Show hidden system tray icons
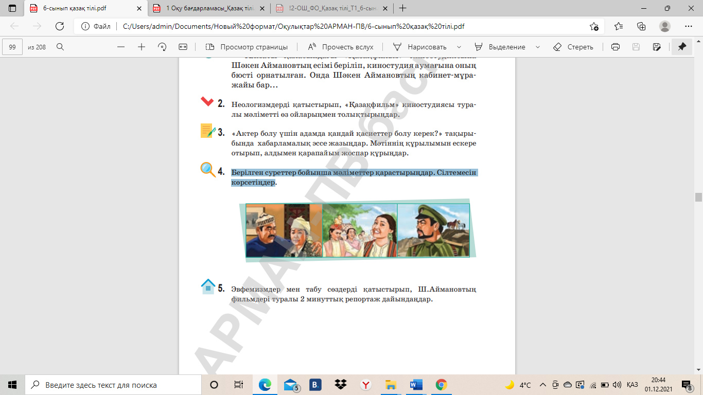Image resolution: width=703 pixels, height=395 pixels. 542,385
